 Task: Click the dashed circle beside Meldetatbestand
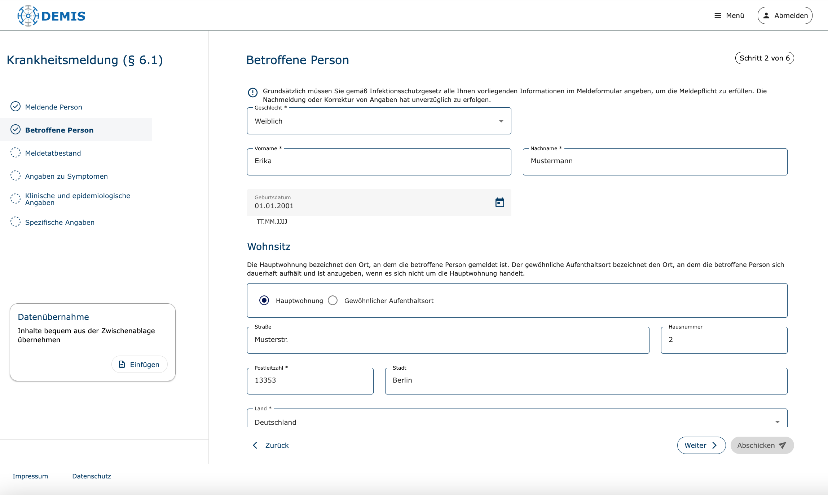pyautogui.click(x=16, y=153)
